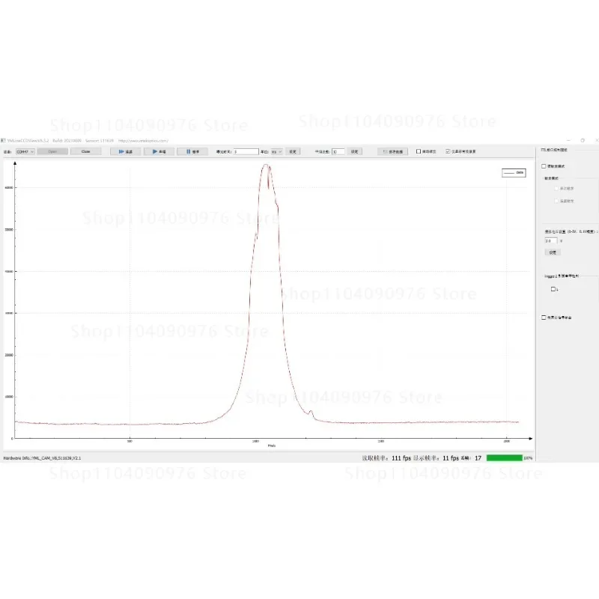Toggle the bottom checkbox in right side panel
This screenshot has height=599, width=599.
[544, 317]
